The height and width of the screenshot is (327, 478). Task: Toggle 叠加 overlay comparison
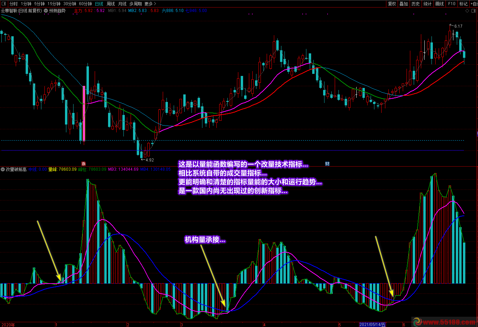coord(404,4)
